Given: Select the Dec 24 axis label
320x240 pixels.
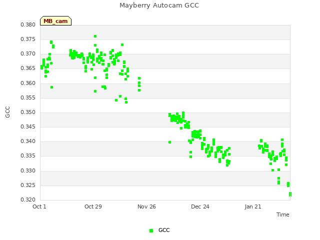Looking at the screenshot, I should (200, 206).
